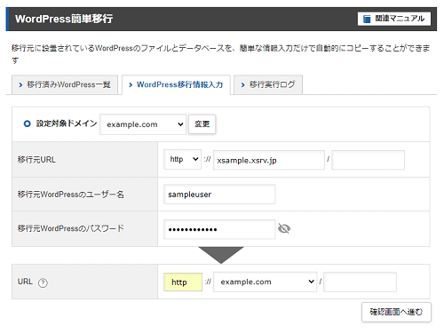Click the book icon in 関連マニュアル
Viewport: 444px width, 334px height.
[367, 19]
